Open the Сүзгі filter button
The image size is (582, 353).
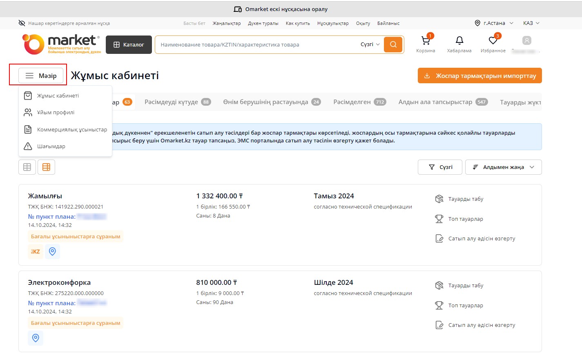440,167
